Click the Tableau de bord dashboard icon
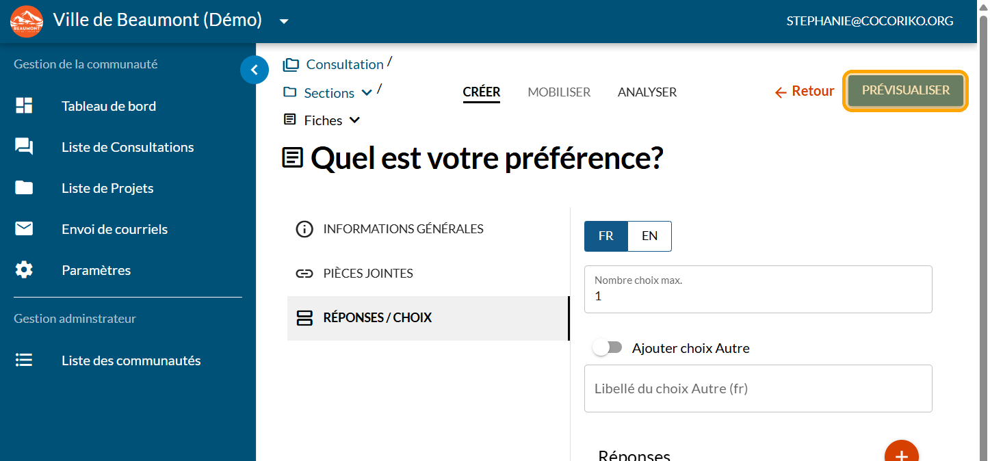The width and height of the screenshot is (990, 461). [x=24, y=106]
